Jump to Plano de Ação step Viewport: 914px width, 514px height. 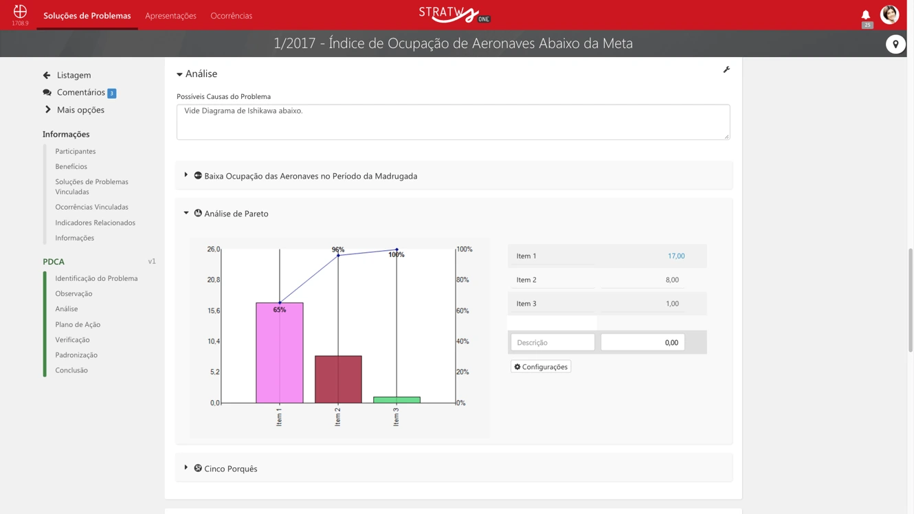point(78,324)
